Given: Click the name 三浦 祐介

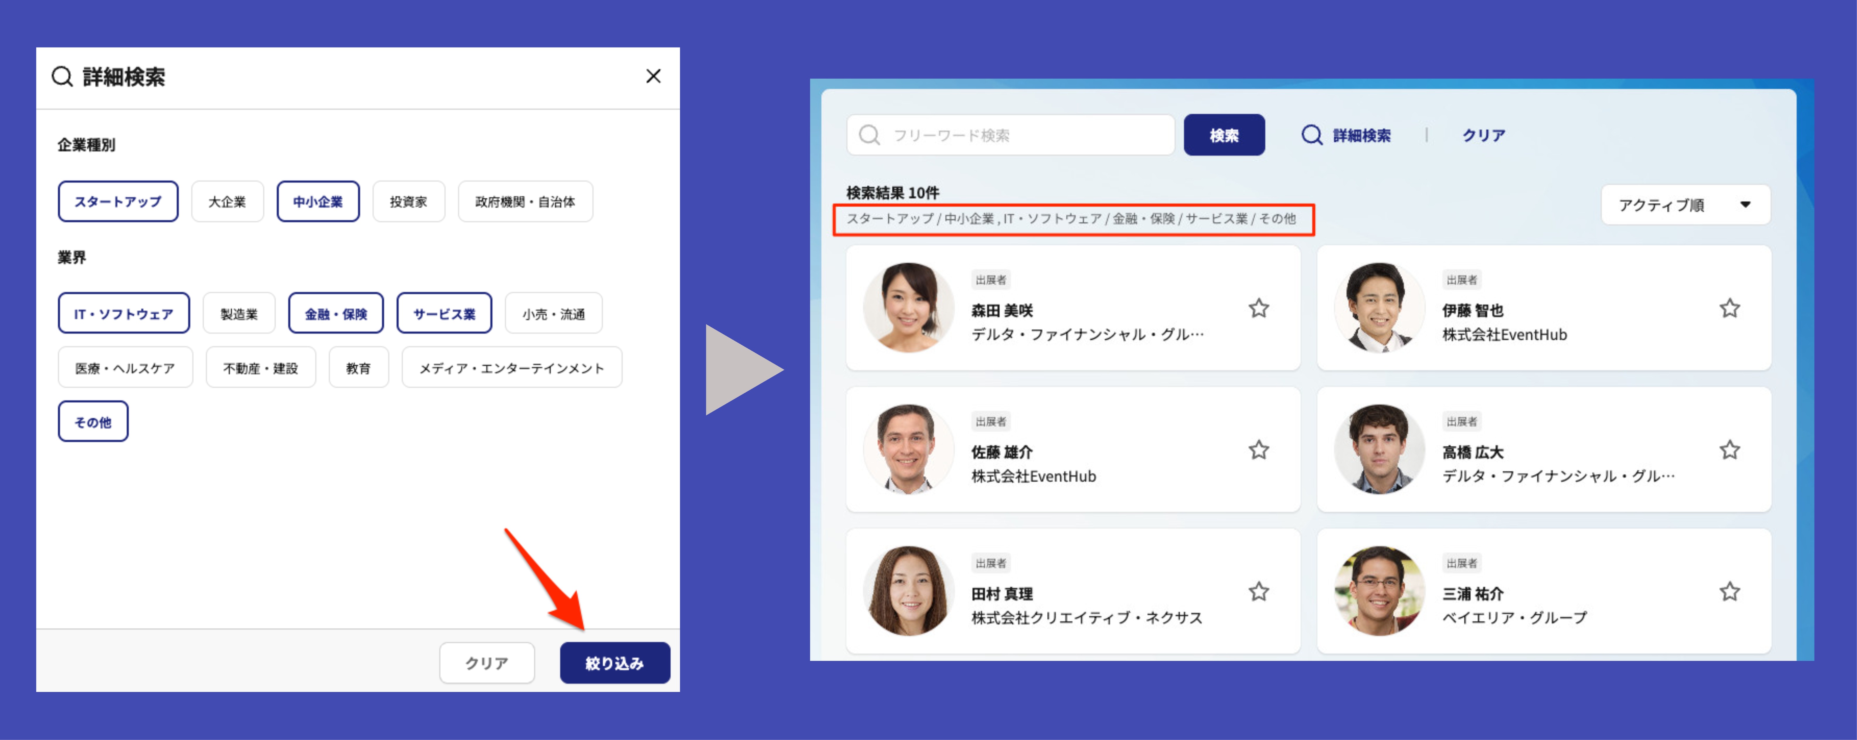Looking at the screenshot, I should [x=1473, y=594].
